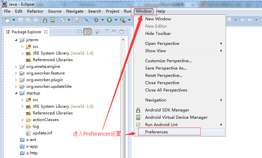Click Package Explorer scrollbar up arrow
262x158 pixels.
click(x=123, y=40)
